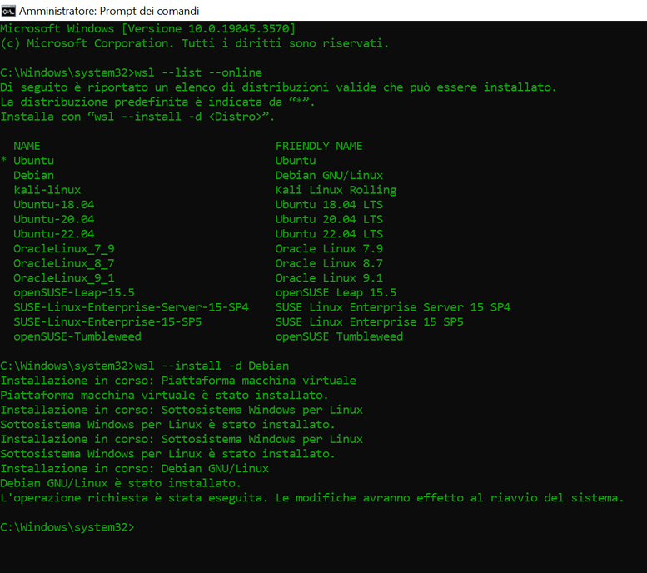647x573 pixels.
Task: Click friendly name 'Ubuntu 18.04 LTS'
Action: (x=329, y=205)
